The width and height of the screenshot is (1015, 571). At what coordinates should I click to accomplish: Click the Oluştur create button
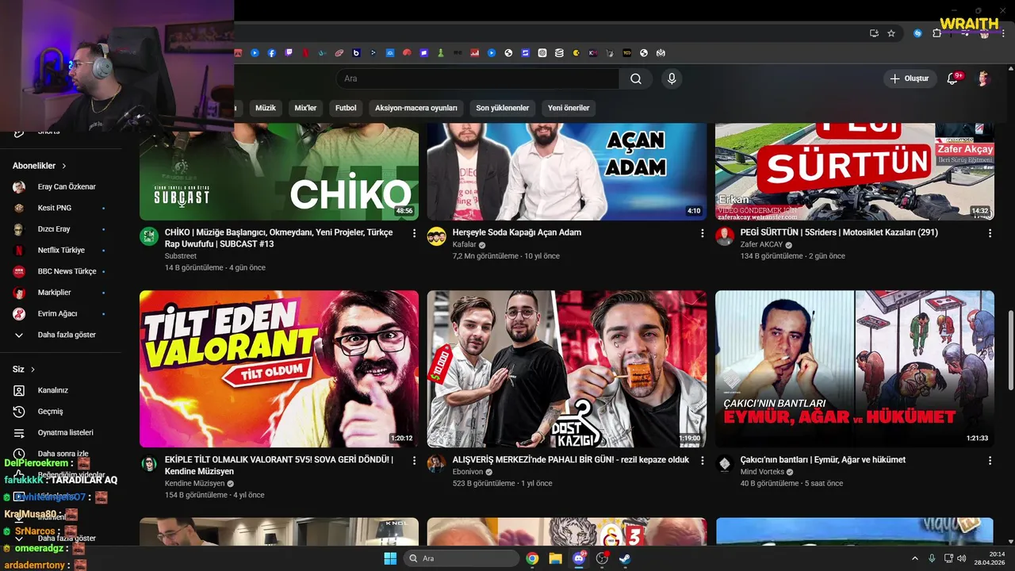pos(910,79)
